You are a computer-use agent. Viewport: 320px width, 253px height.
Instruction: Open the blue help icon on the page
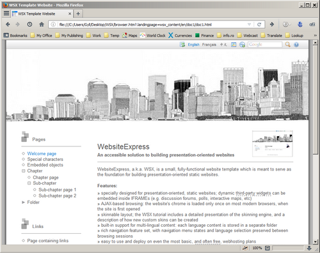point(296,45)
